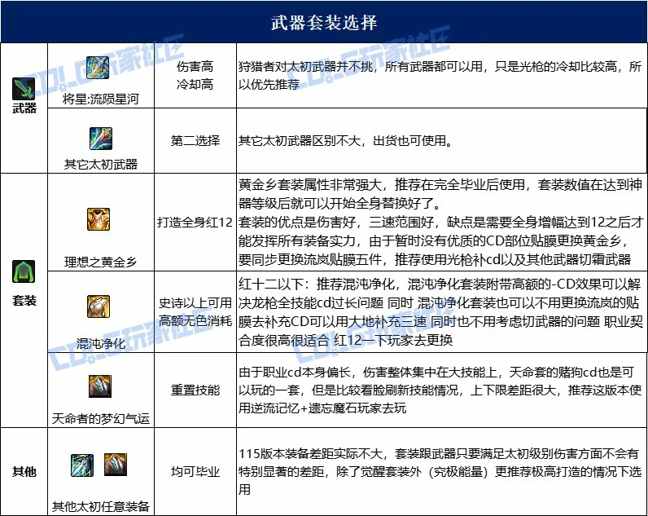This screenshot has height=516, width=648.
Task: Click the 史诗以上可用 text
Action: 195,303
